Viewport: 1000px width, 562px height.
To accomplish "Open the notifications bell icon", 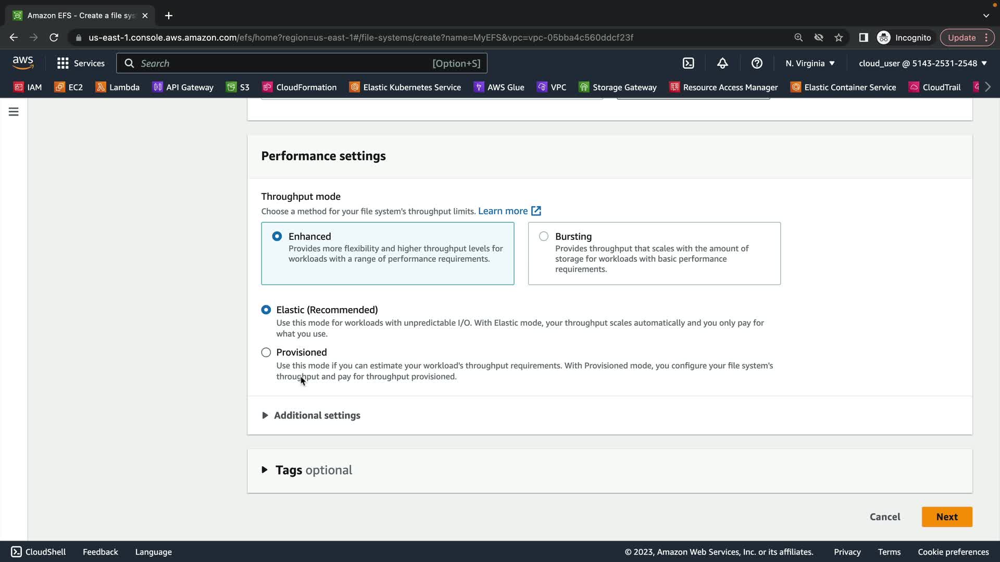I will point(722,63).
